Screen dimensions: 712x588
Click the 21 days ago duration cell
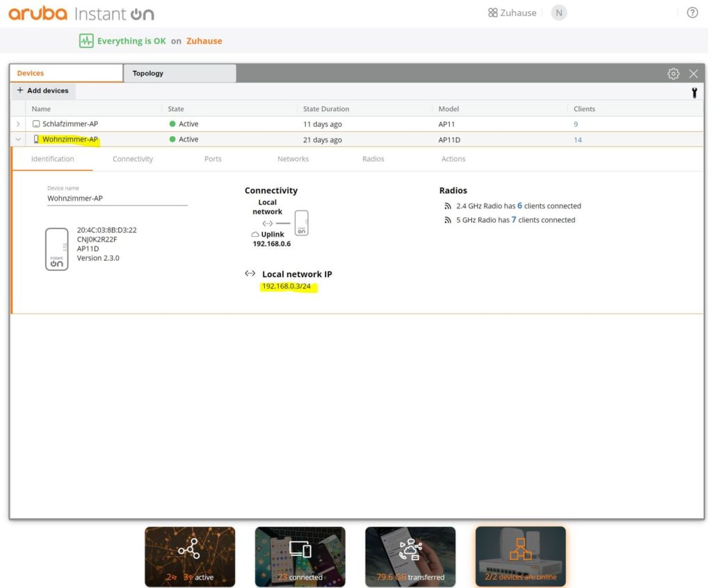click(x=323, y=140)
